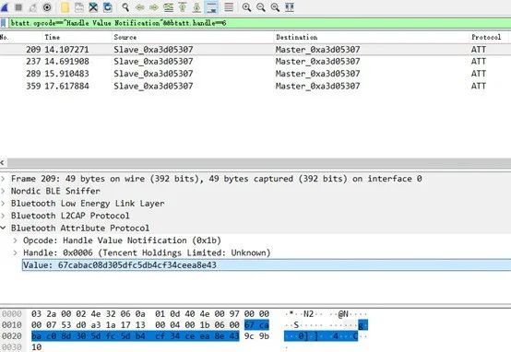
Task: Click hex byte 9c in row 0020
Action: click(x=249, y=336)
